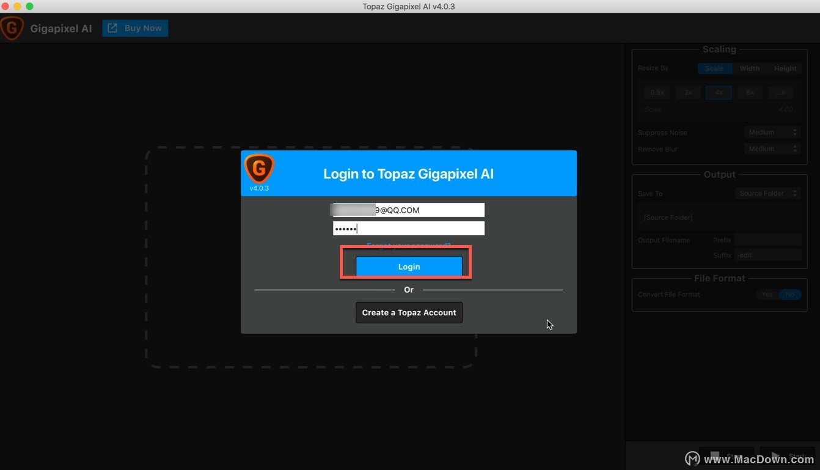
Task: Click the Remove Blur label
Action: pos(657,149)
